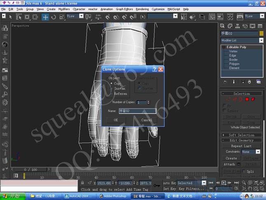Select the Select Object arrow tool
Screen dimensions: 266x200
(11, 17)
